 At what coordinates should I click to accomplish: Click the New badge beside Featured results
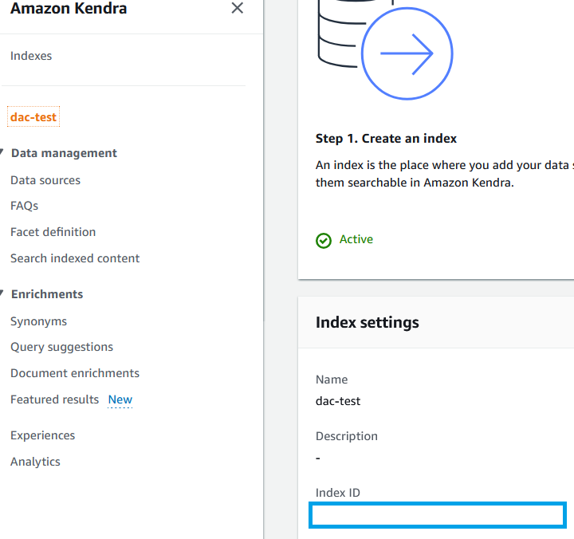click(x=120, y=399)
